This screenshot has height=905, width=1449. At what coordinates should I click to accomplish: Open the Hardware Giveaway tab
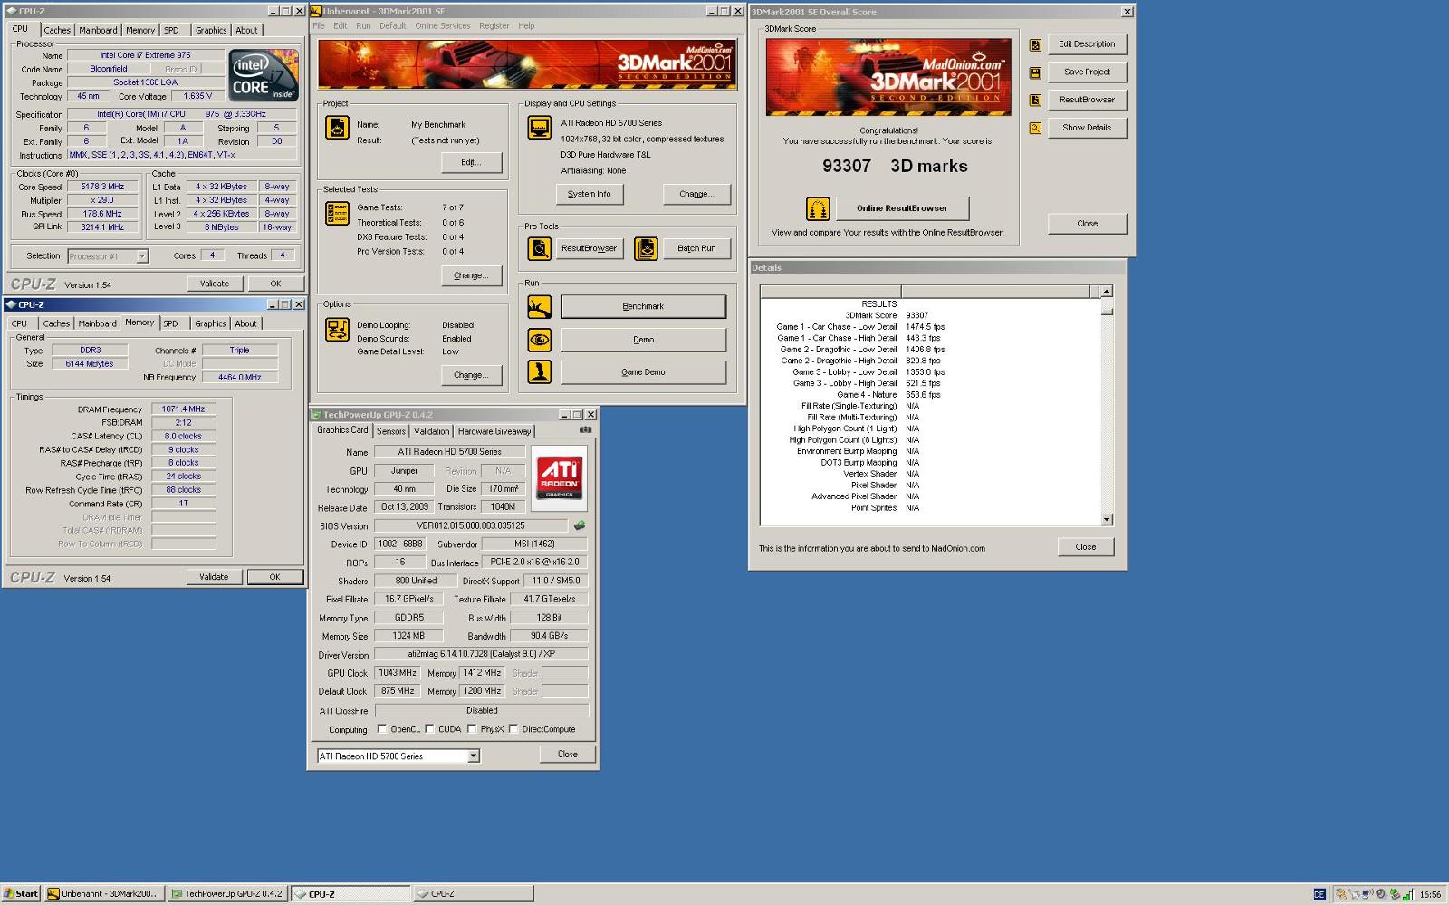click(494, 431)
